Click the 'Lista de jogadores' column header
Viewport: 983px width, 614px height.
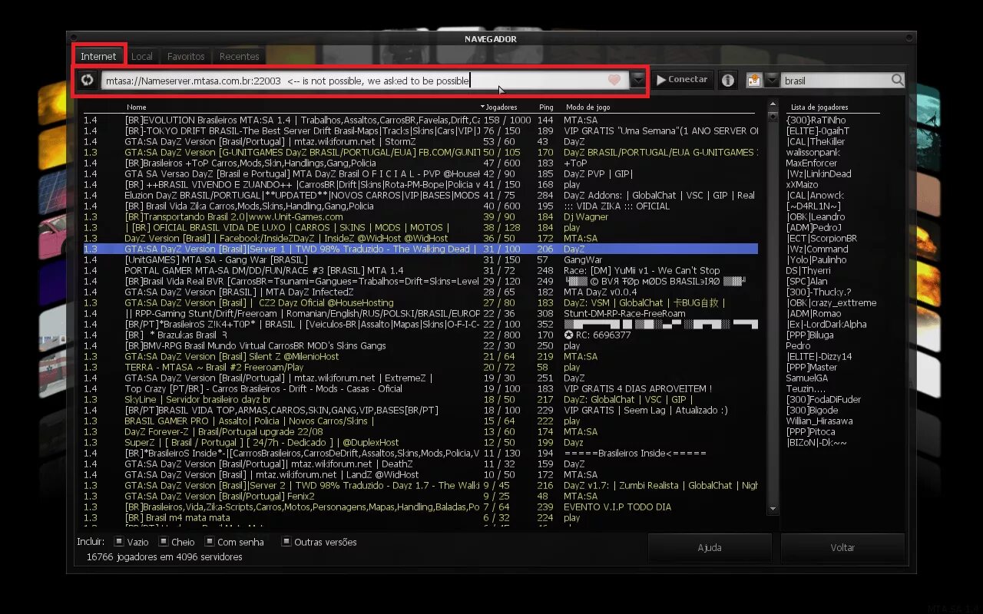(x=819, y=107)
